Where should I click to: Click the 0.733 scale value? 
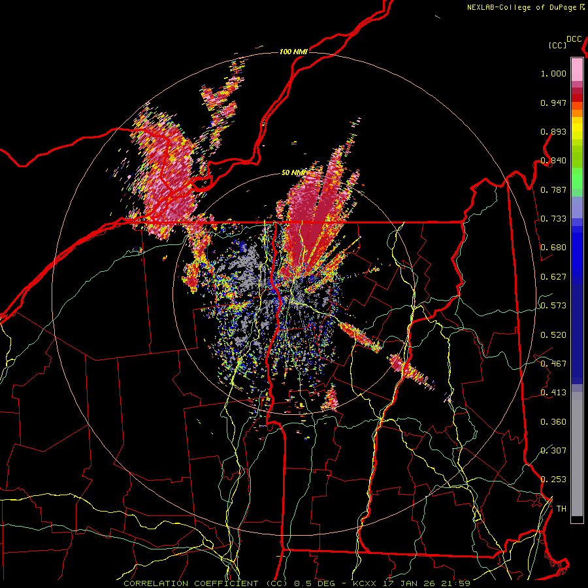coord(553,219)
